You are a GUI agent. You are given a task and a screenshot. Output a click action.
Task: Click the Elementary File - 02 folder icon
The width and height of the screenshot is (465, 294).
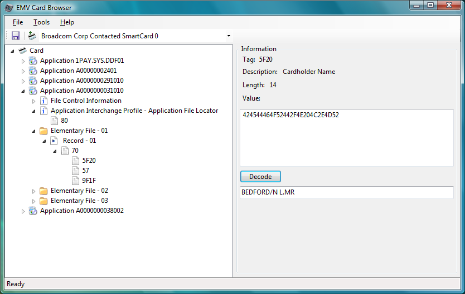(43, 191)
